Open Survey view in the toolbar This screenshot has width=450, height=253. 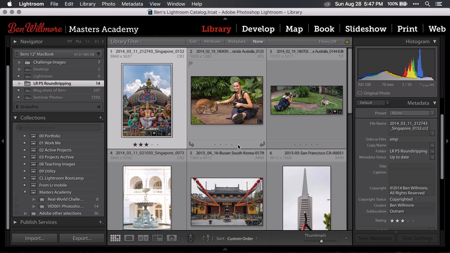click(x=157, y=238)
